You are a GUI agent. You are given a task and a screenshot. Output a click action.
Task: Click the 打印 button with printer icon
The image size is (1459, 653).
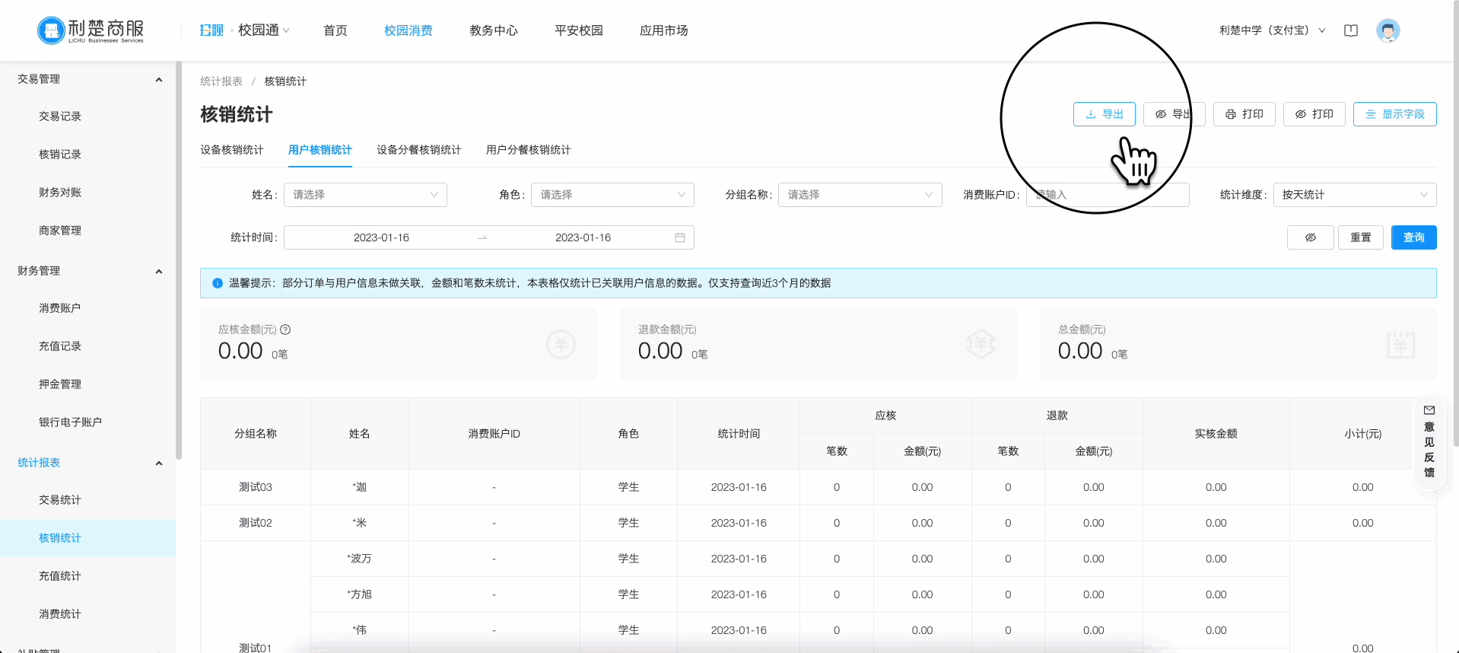click(x=1244, y=114)
